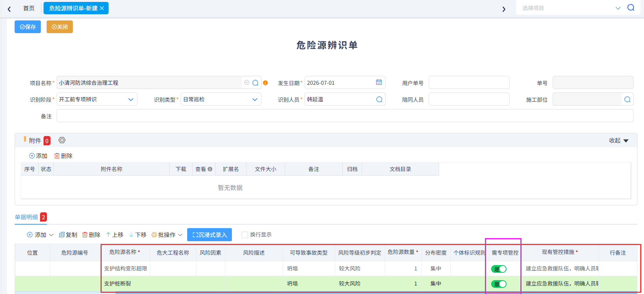Collapse the attachment panel with 收起
Screen dimensions: 644x294
[619, 141]
